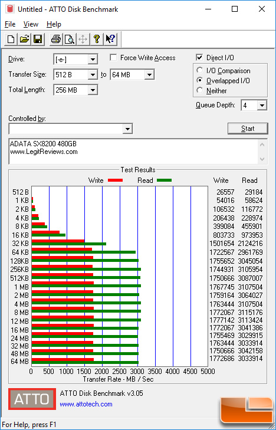Open the Total Length 256 MB dropdown
The height and width of the screenshot is (430, 276).
[x=93, y=90]
